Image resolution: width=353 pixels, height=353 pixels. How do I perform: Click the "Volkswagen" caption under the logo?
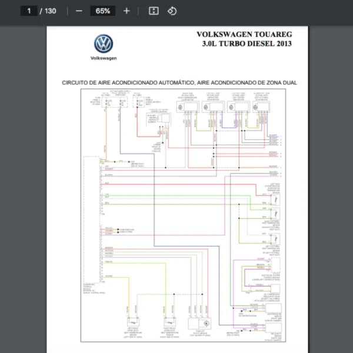pyautogui.click(x=104, y=58)
